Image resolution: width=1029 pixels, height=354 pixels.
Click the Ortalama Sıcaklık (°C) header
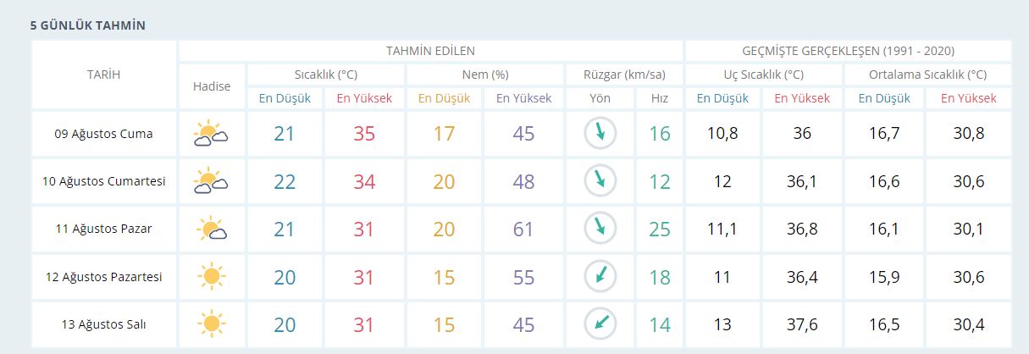tap(927, 75)
